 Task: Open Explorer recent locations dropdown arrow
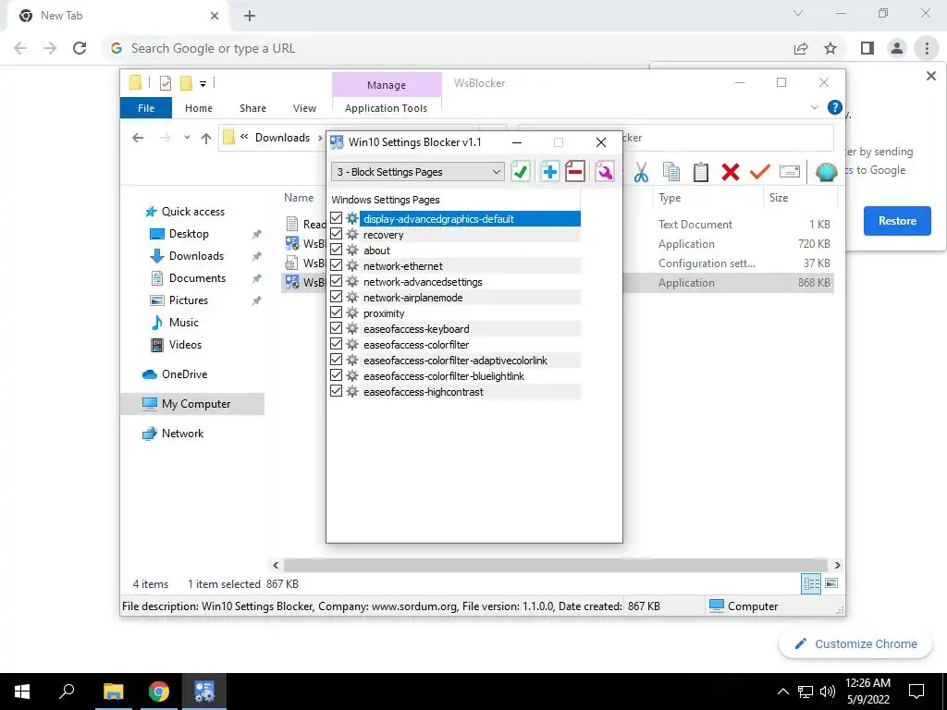tap(187, 138)
